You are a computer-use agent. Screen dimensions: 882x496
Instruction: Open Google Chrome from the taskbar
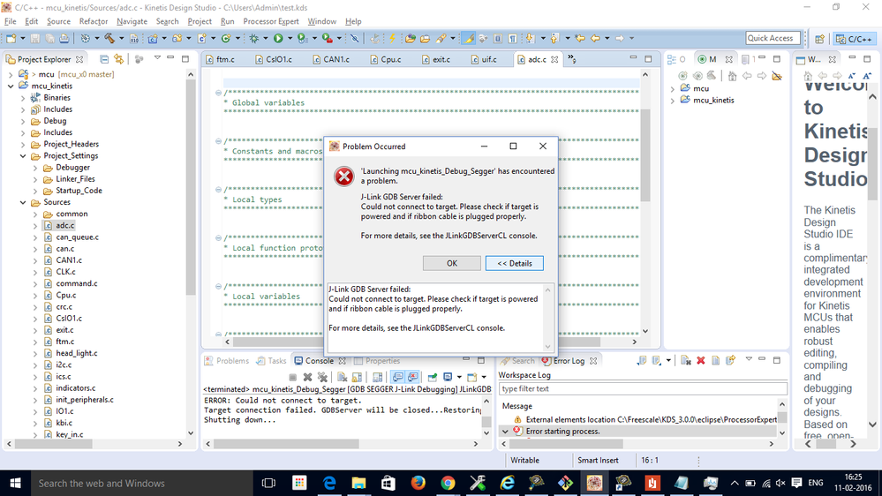[x=448, y=483]
